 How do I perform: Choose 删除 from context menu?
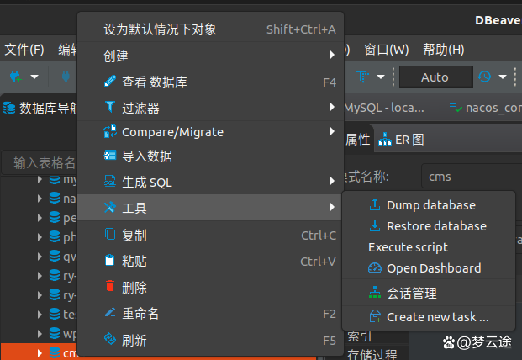tap(210, 287)
